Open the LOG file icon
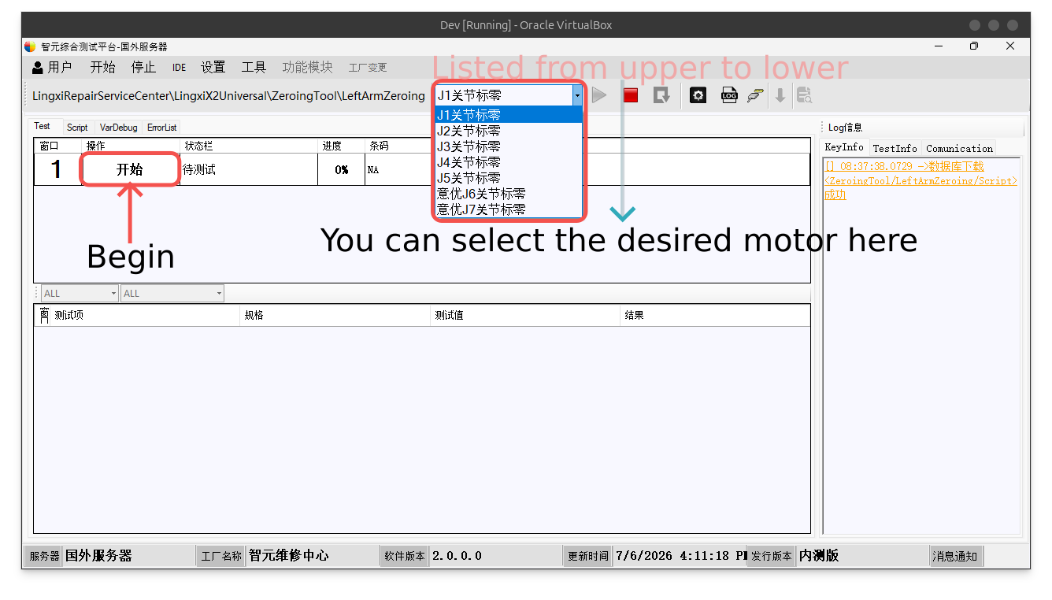 coord(728,95)
